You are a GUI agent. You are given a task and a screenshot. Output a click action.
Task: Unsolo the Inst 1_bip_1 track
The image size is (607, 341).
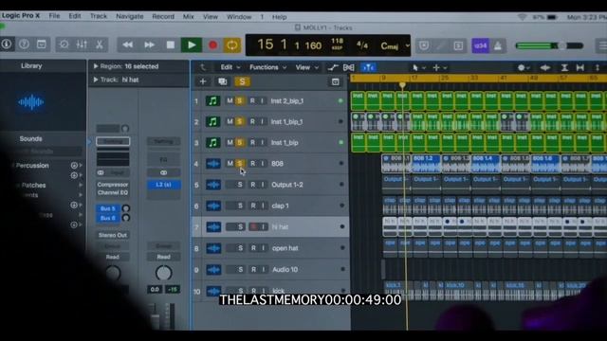click(x=240, y=122)
